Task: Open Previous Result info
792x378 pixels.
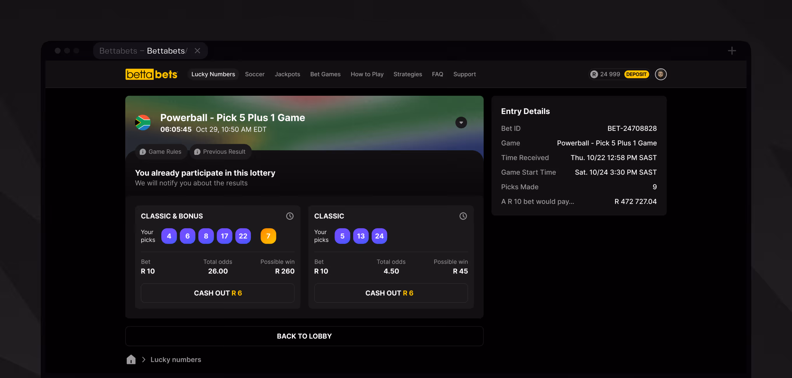Action: 220,152
